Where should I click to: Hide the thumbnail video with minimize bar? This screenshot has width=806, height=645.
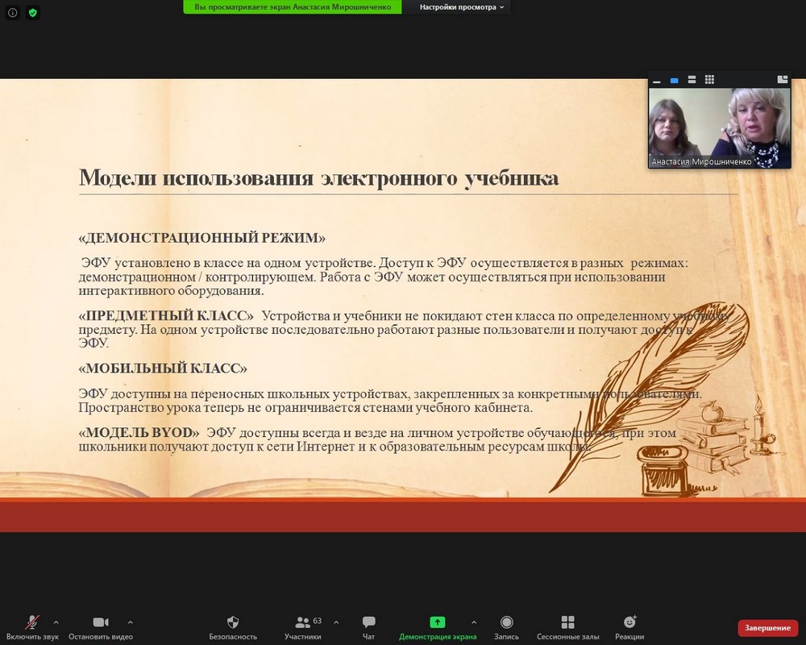(x=657, y=81)
